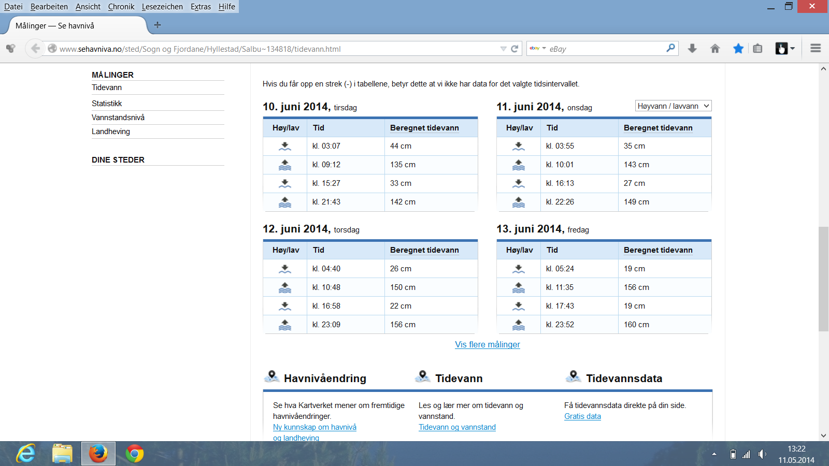Viewport: 829px width, 466px height.
Task: Go to the Firefox home page icon
Action: 715,49
